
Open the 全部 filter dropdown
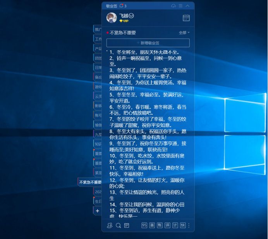click(184, 32)
